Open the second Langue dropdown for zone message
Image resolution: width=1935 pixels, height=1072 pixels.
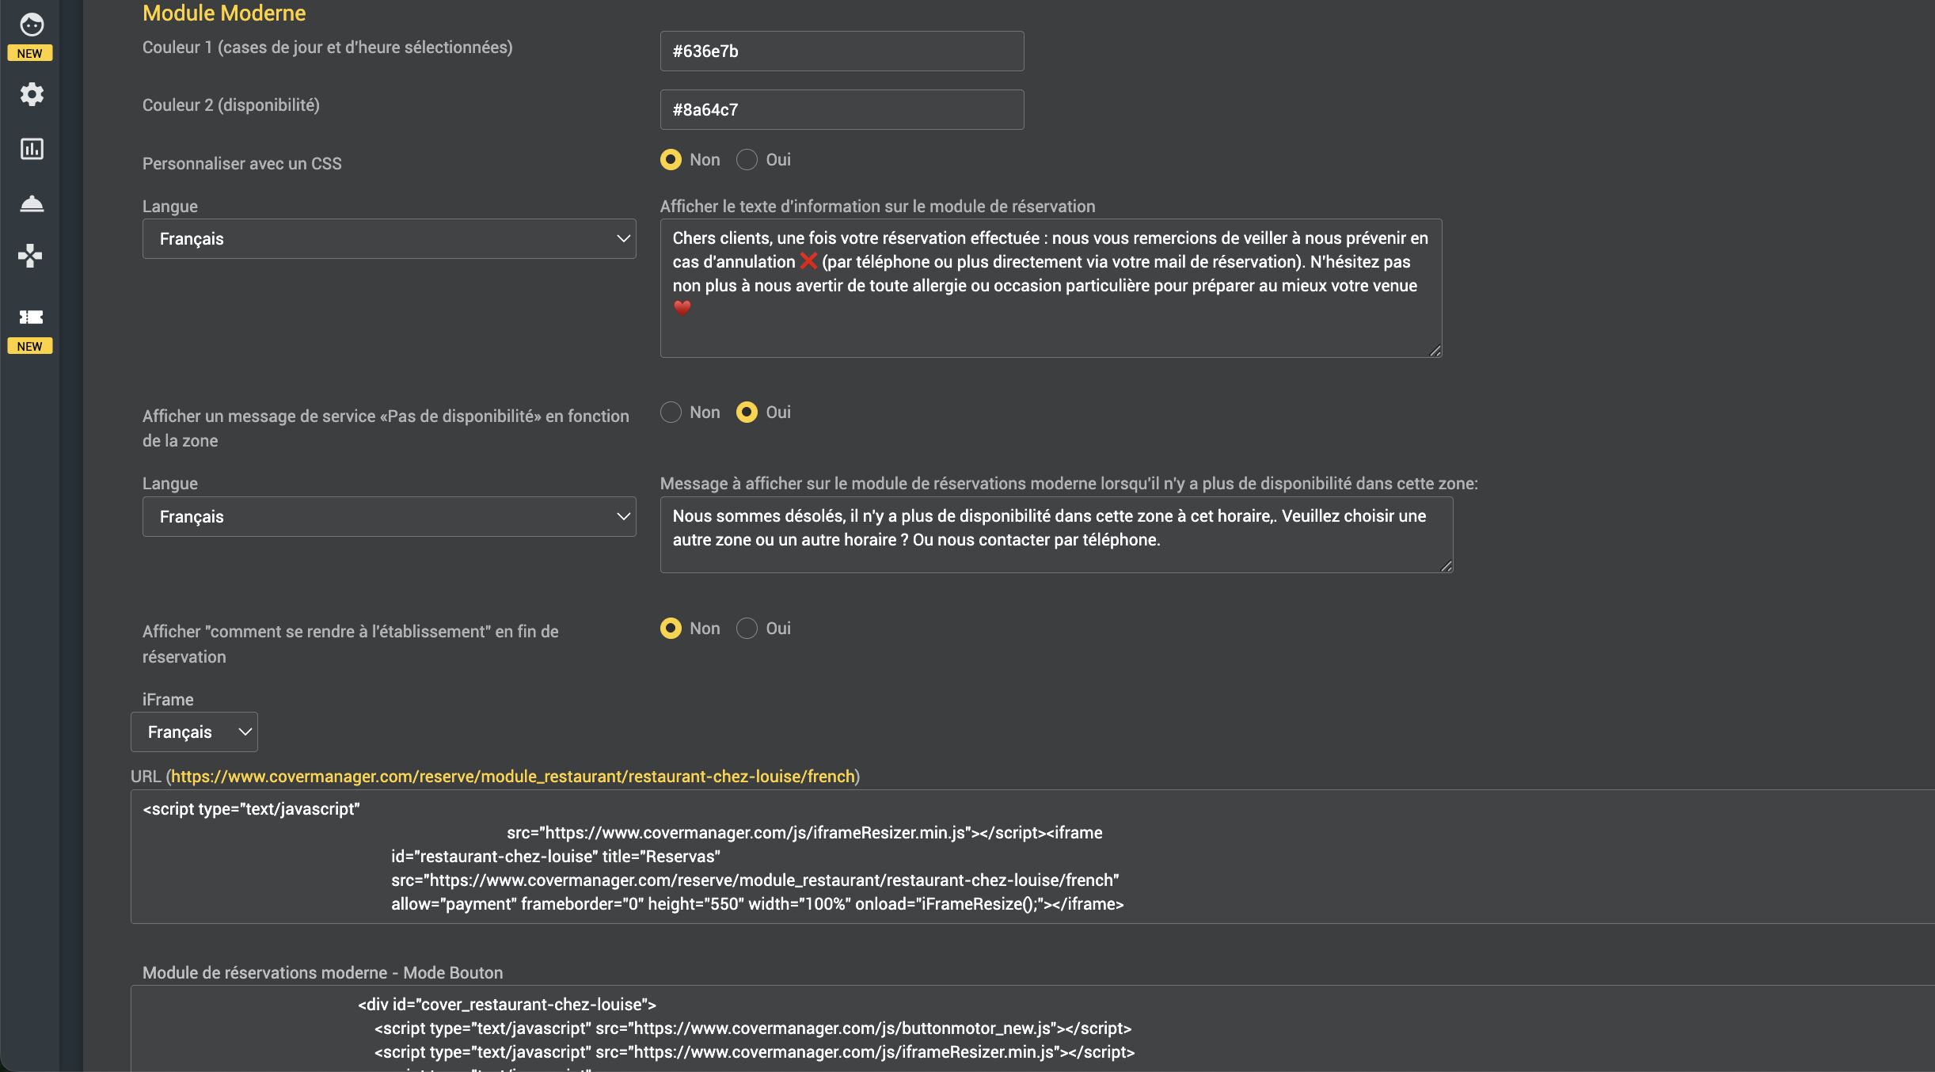(389, 517)
